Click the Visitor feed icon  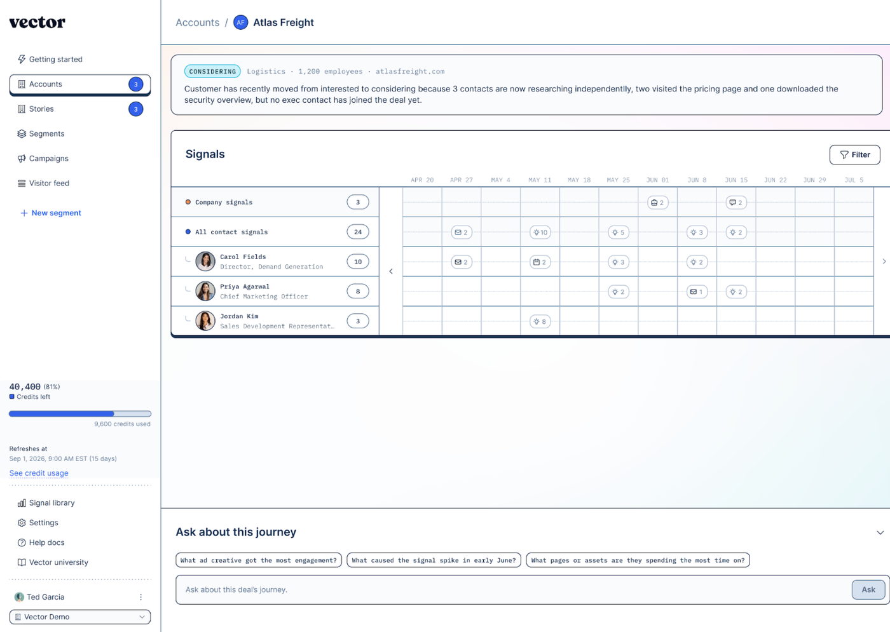22,184
